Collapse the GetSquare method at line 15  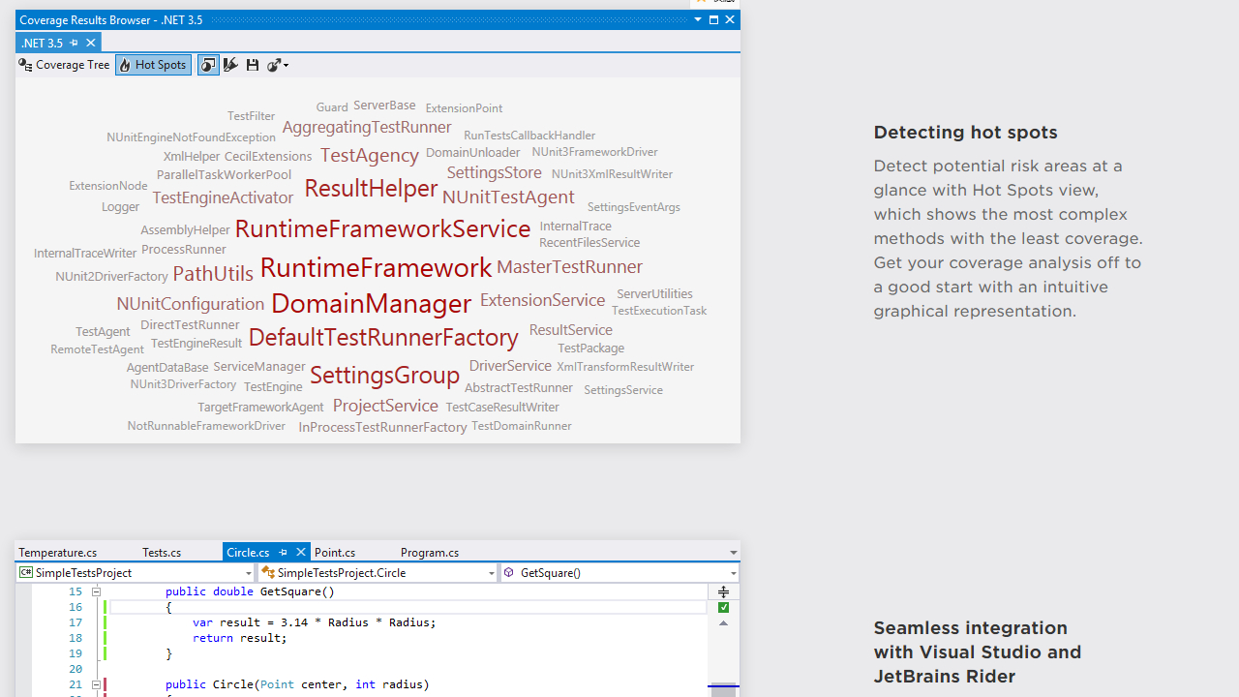click(96, 591)
